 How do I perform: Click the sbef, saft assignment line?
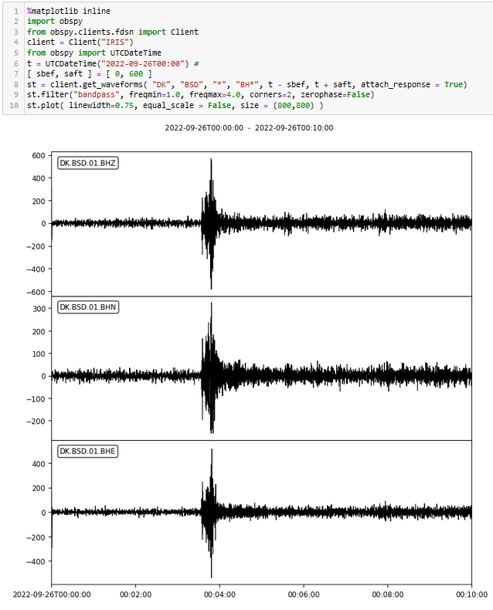pyautogui.click(x=90, y=74)
